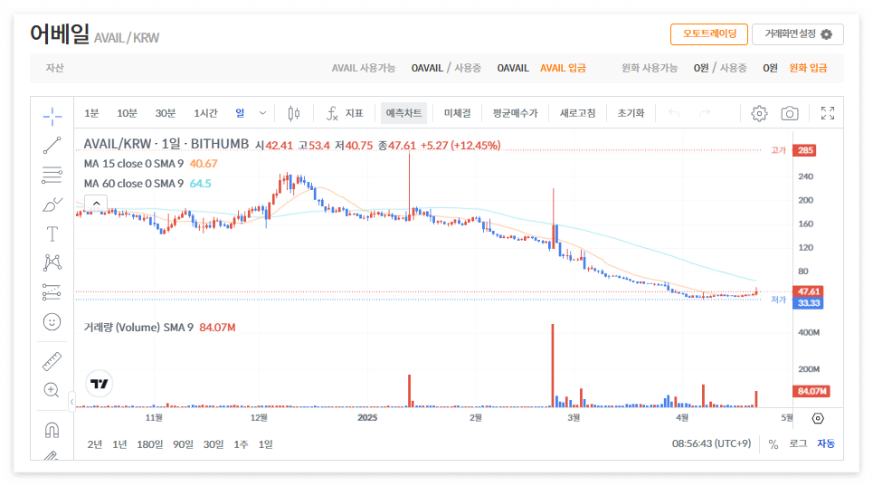Click the 새로고침 refresh button

[x=577, y=113]
